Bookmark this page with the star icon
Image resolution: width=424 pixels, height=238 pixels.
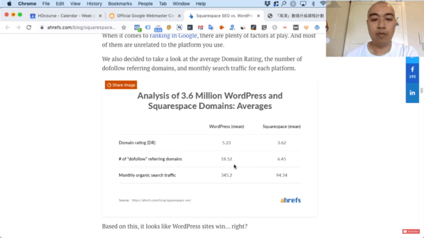coord(124,27)
